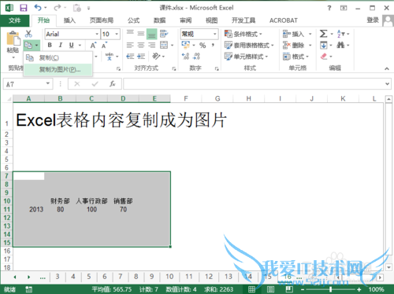Click 插入 Insert cells button
Viewport: 394px width, 294px height.
point(297,34)
